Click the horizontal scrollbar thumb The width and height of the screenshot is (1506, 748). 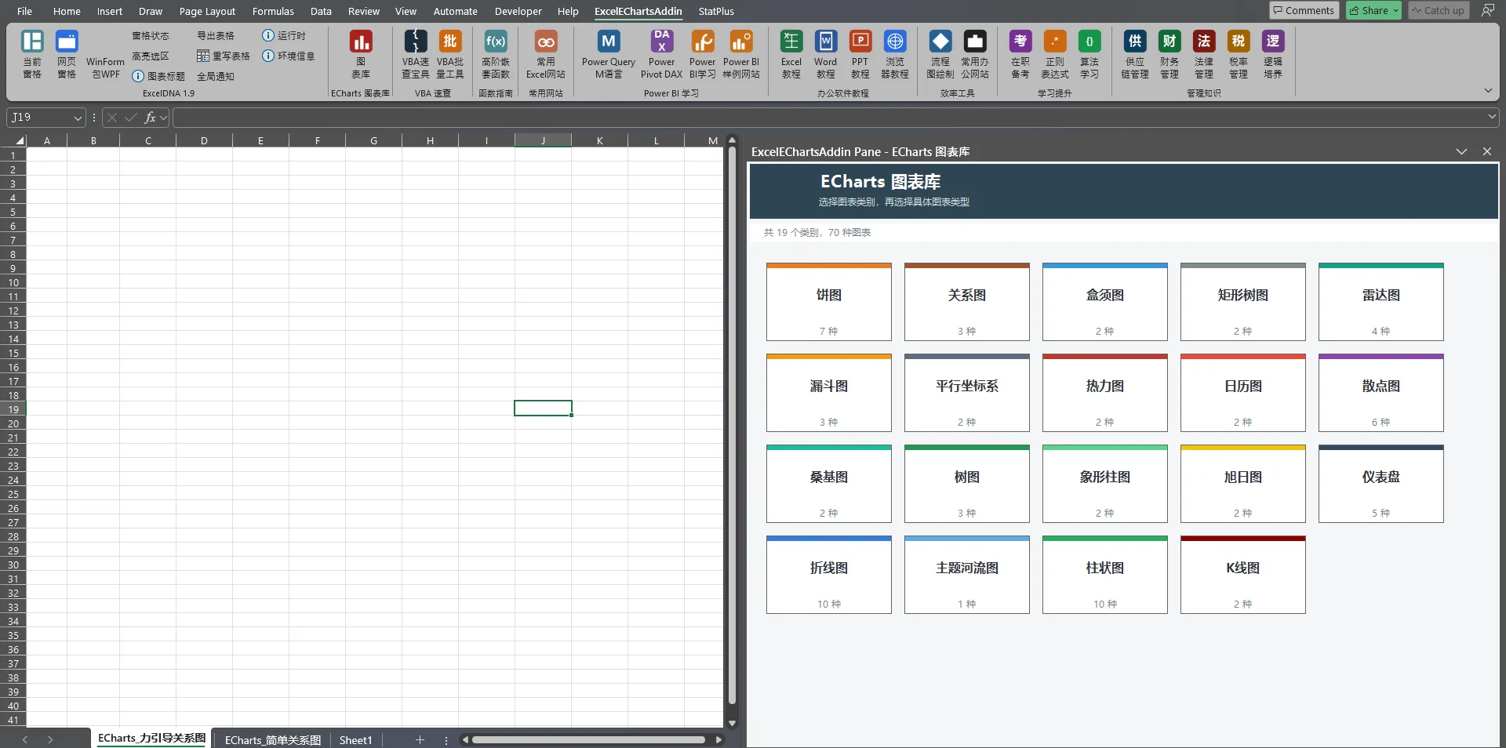pos(588,739)
